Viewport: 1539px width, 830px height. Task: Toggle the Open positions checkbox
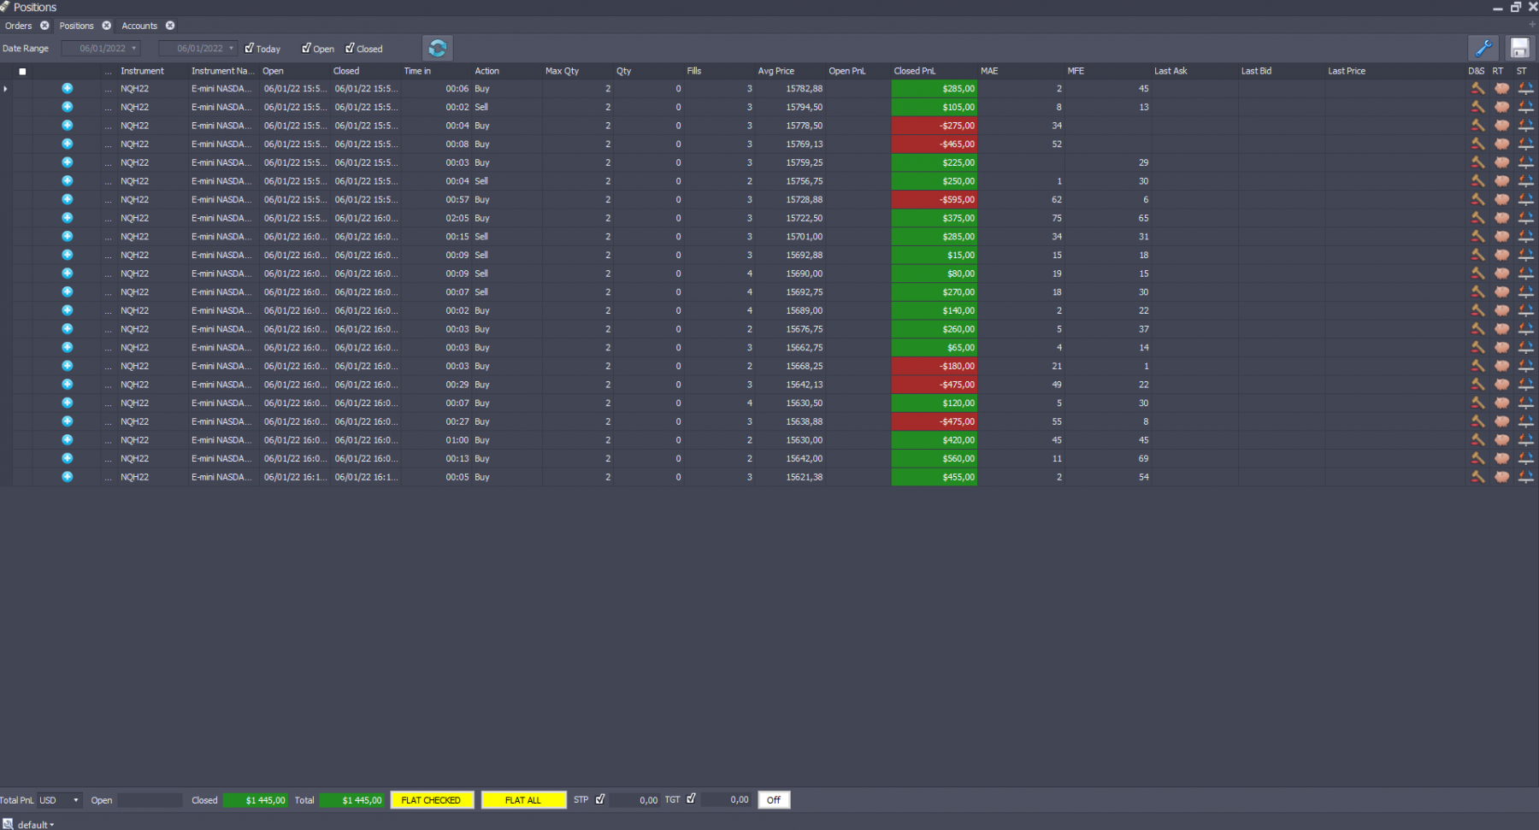click(306, 48)
